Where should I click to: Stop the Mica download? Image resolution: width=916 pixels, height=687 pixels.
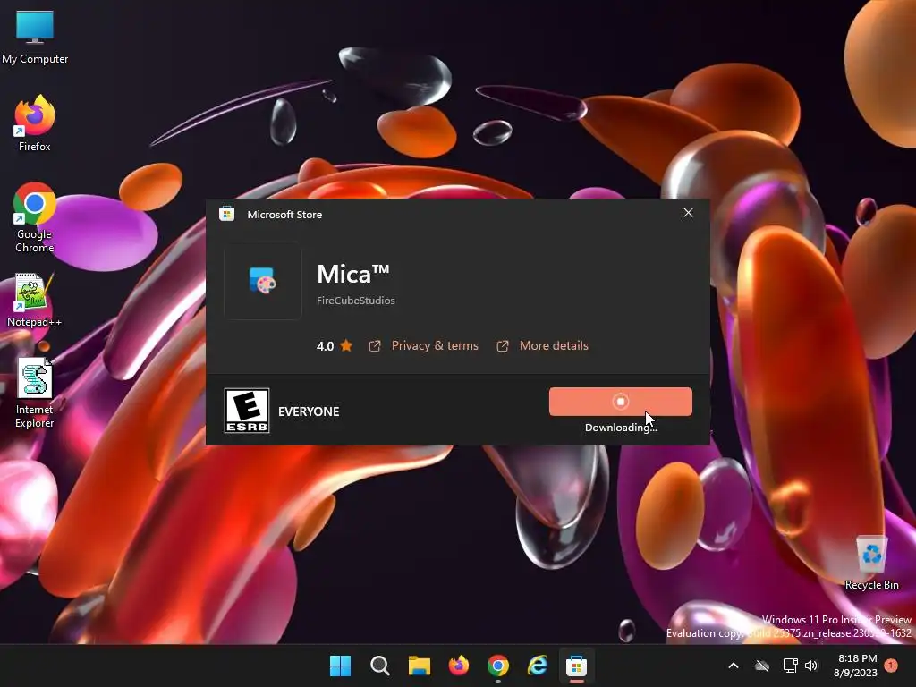click(621, 402)
